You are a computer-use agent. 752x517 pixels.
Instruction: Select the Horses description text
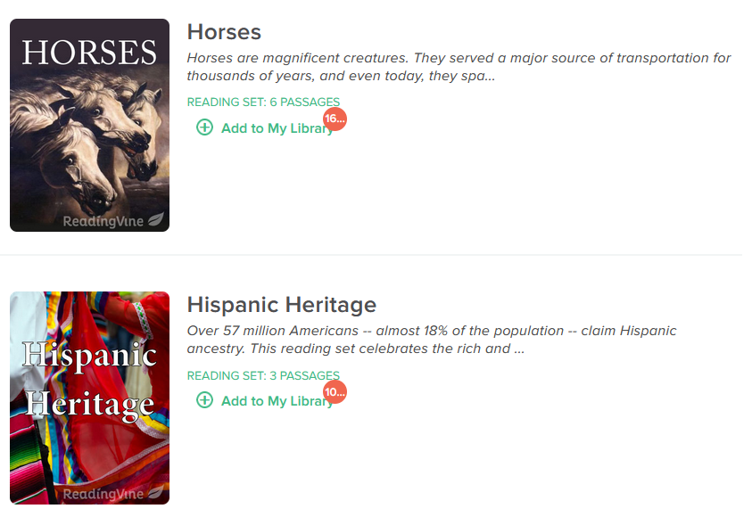[459, 67]
